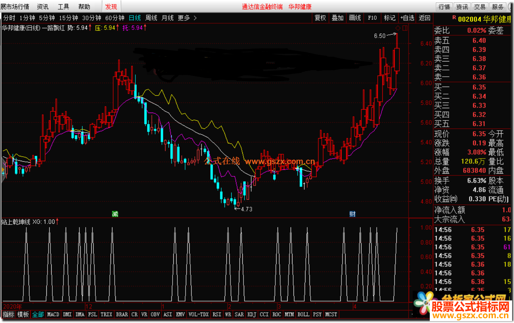Apply the SAR indicator
The width and height of the screenshot is (514, 323).
239,314
